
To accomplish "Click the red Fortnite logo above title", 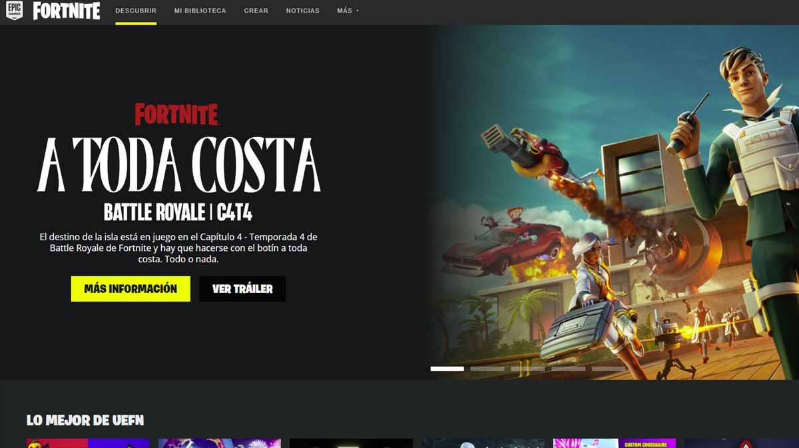I will click(x=177, y=114).
